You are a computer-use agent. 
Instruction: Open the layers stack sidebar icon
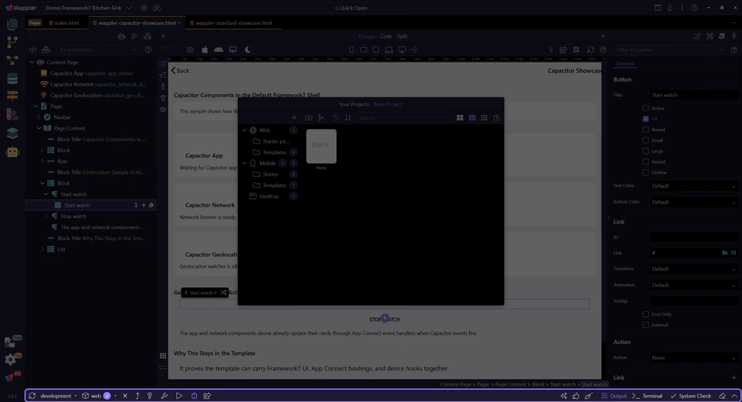click(x=12, y=133)
